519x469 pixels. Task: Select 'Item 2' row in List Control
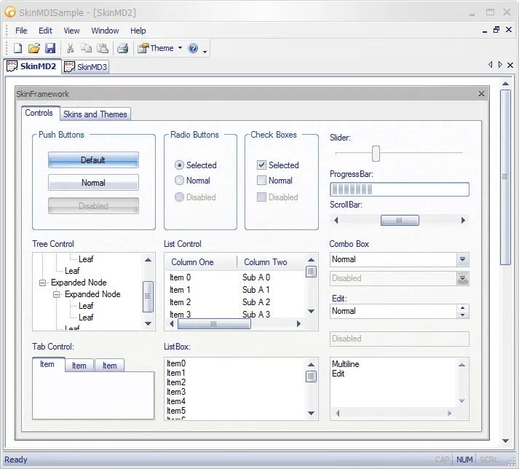[235, 302]
